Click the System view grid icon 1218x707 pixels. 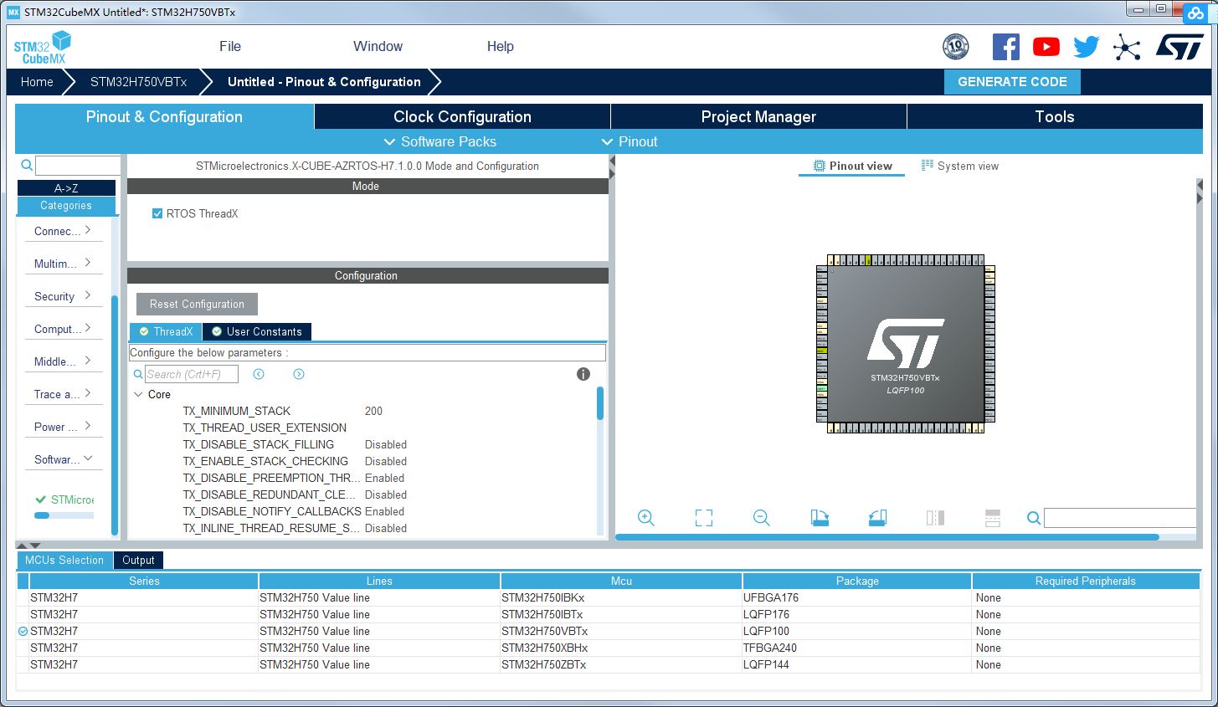[928, 166]
